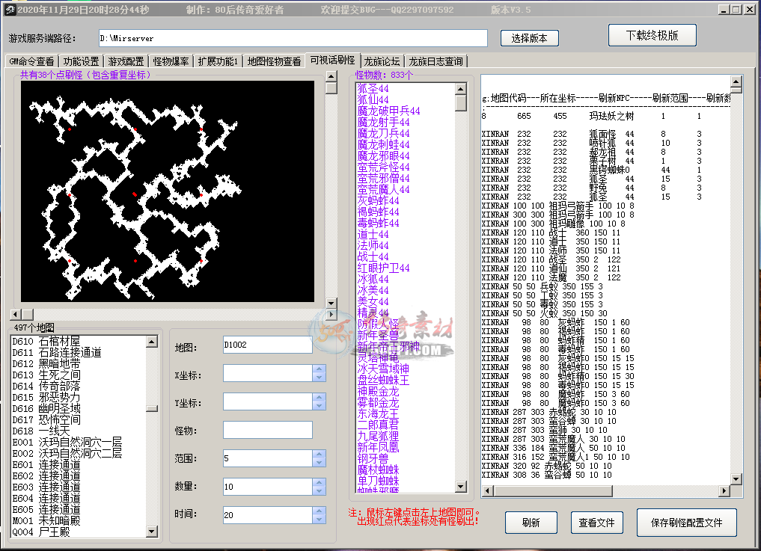
Task: Click the white cave map thumbnail
Action: pos(168,191)
